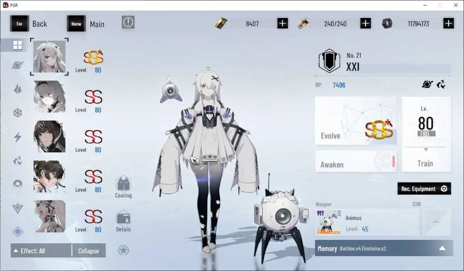464x271 pixels.
Task: Return to Main with the Home button
Action: 86,24
